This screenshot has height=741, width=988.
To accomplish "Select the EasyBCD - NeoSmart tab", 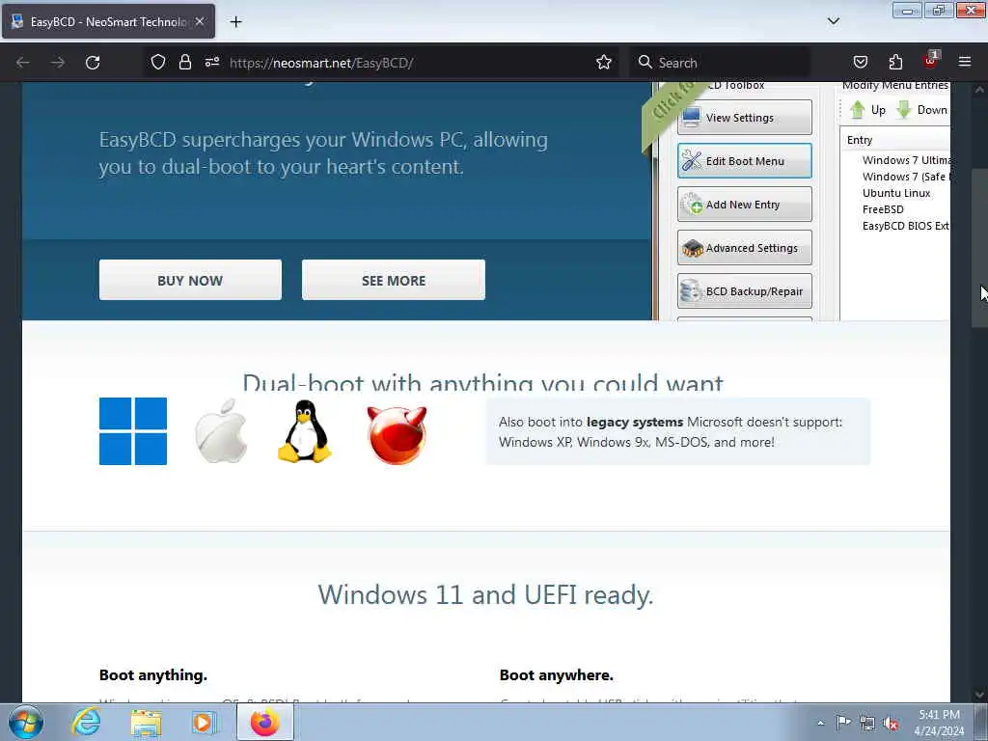I will click(108, 21).
